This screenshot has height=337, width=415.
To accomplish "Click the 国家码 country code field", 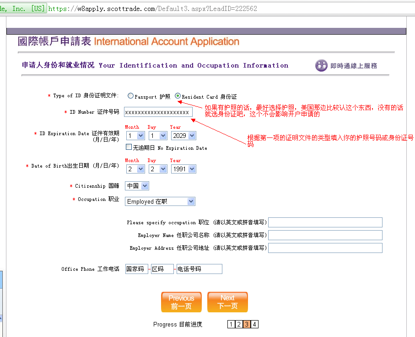I will pos(136,269).
